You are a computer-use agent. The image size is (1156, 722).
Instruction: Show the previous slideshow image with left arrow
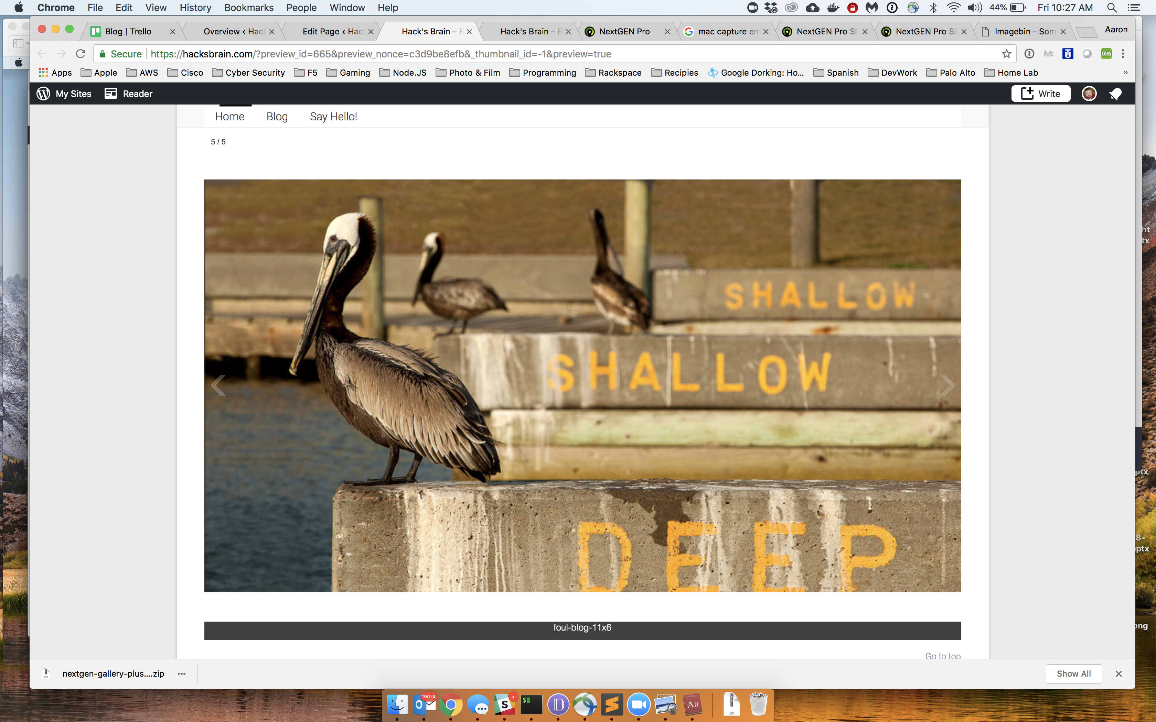218,385
